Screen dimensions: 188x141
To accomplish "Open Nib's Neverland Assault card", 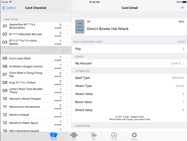I will (x=36, y=129).
